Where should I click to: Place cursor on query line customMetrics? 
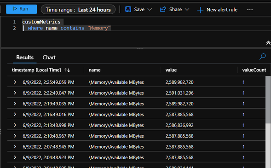pyautogui.click(x=41, y=22)
